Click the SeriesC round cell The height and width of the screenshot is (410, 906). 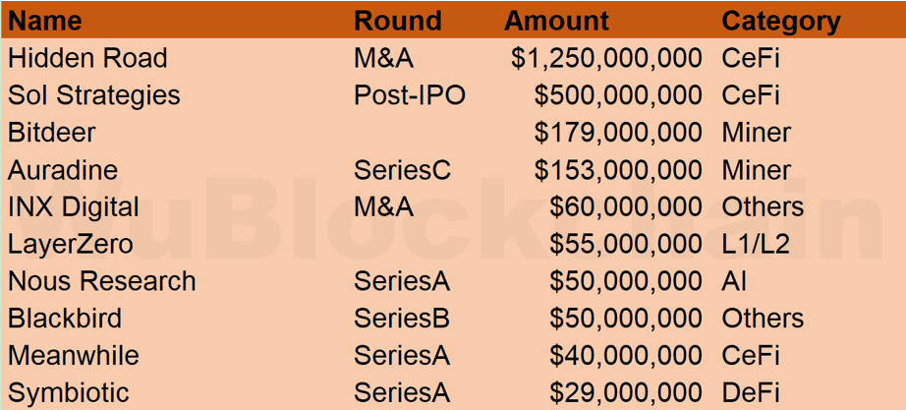coord(402,170)
